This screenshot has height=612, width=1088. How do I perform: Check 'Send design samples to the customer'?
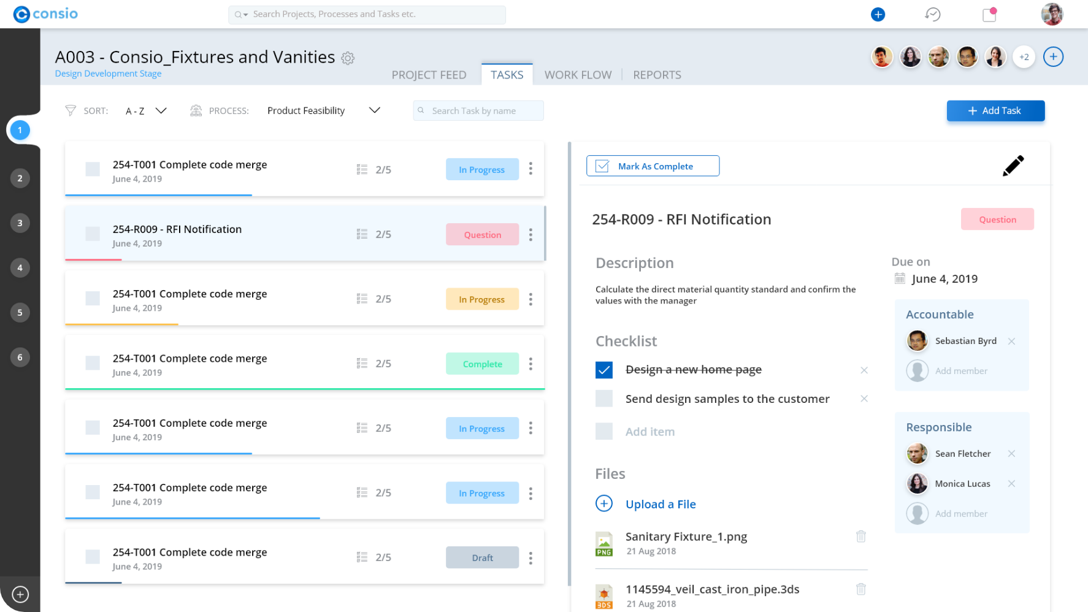point(604,399)
